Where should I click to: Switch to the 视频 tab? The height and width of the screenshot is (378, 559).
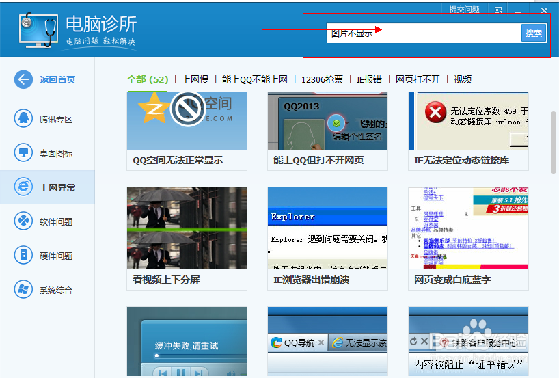tap(463, 79)
